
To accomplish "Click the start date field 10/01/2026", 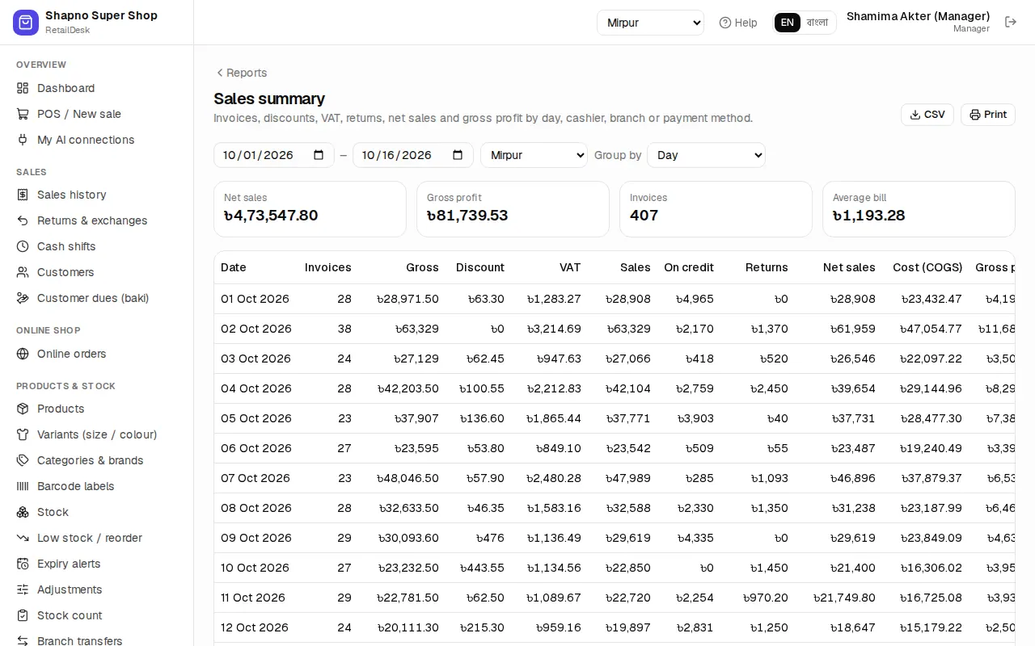I will pyautogui.click(x=274, y=155).
